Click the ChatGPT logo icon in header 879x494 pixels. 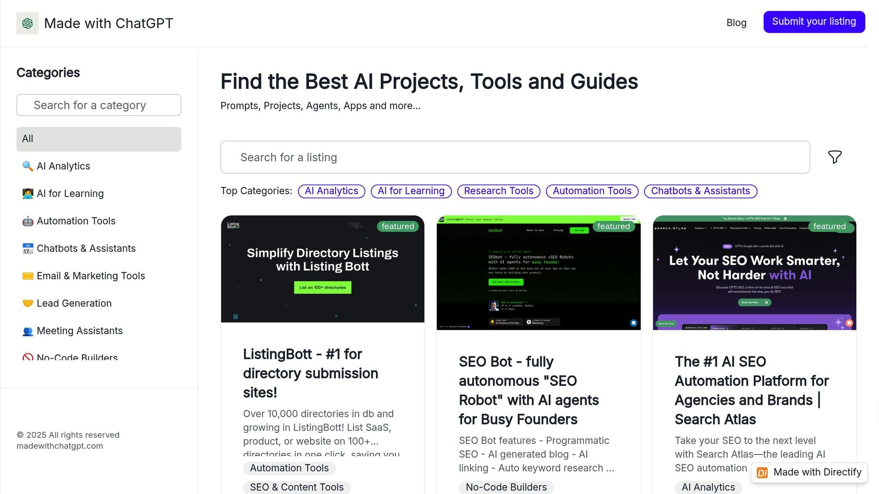[27, 23]
